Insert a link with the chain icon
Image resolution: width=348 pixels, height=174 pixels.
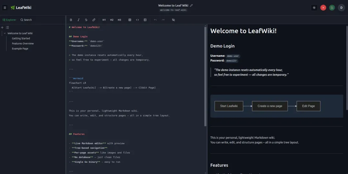click(94, 20)
